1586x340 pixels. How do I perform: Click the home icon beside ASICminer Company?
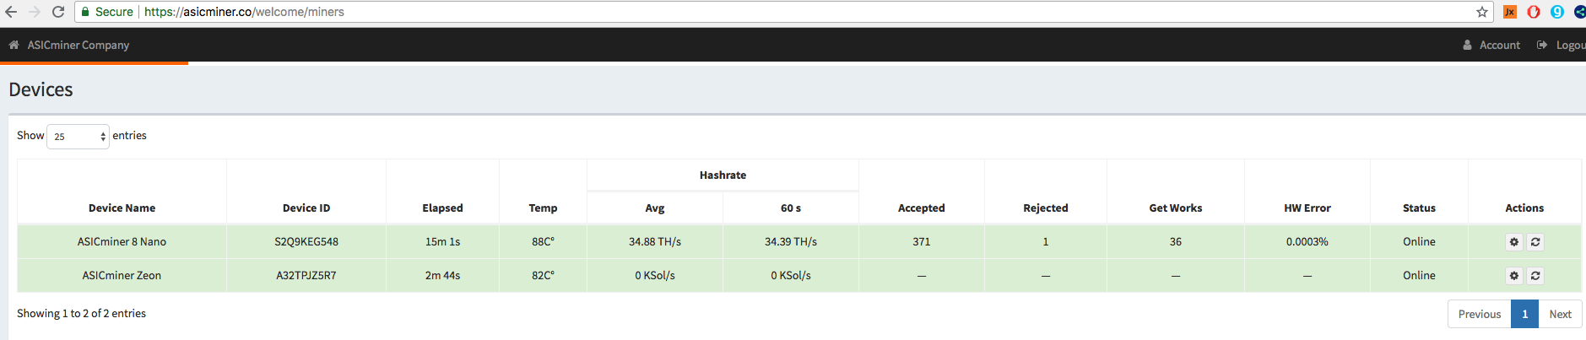[14, 45]
